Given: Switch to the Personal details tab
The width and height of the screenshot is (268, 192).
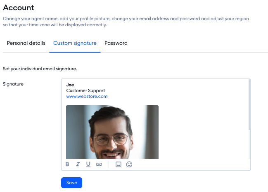Looking at the screenshot, I should click(x=26, y=43).
